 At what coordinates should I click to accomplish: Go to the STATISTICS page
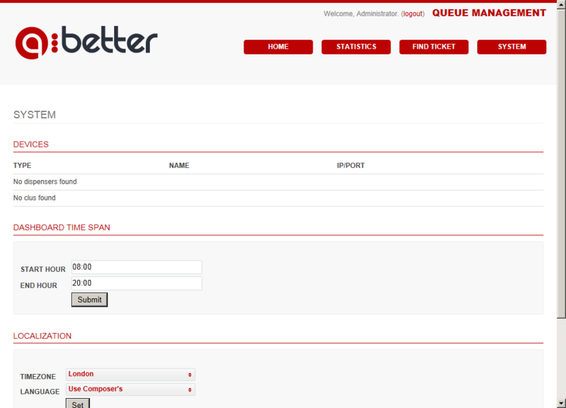356,47
